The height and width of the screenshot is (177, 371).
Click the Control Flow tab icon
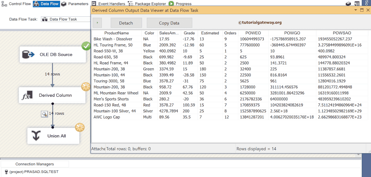tap(4, 4)
